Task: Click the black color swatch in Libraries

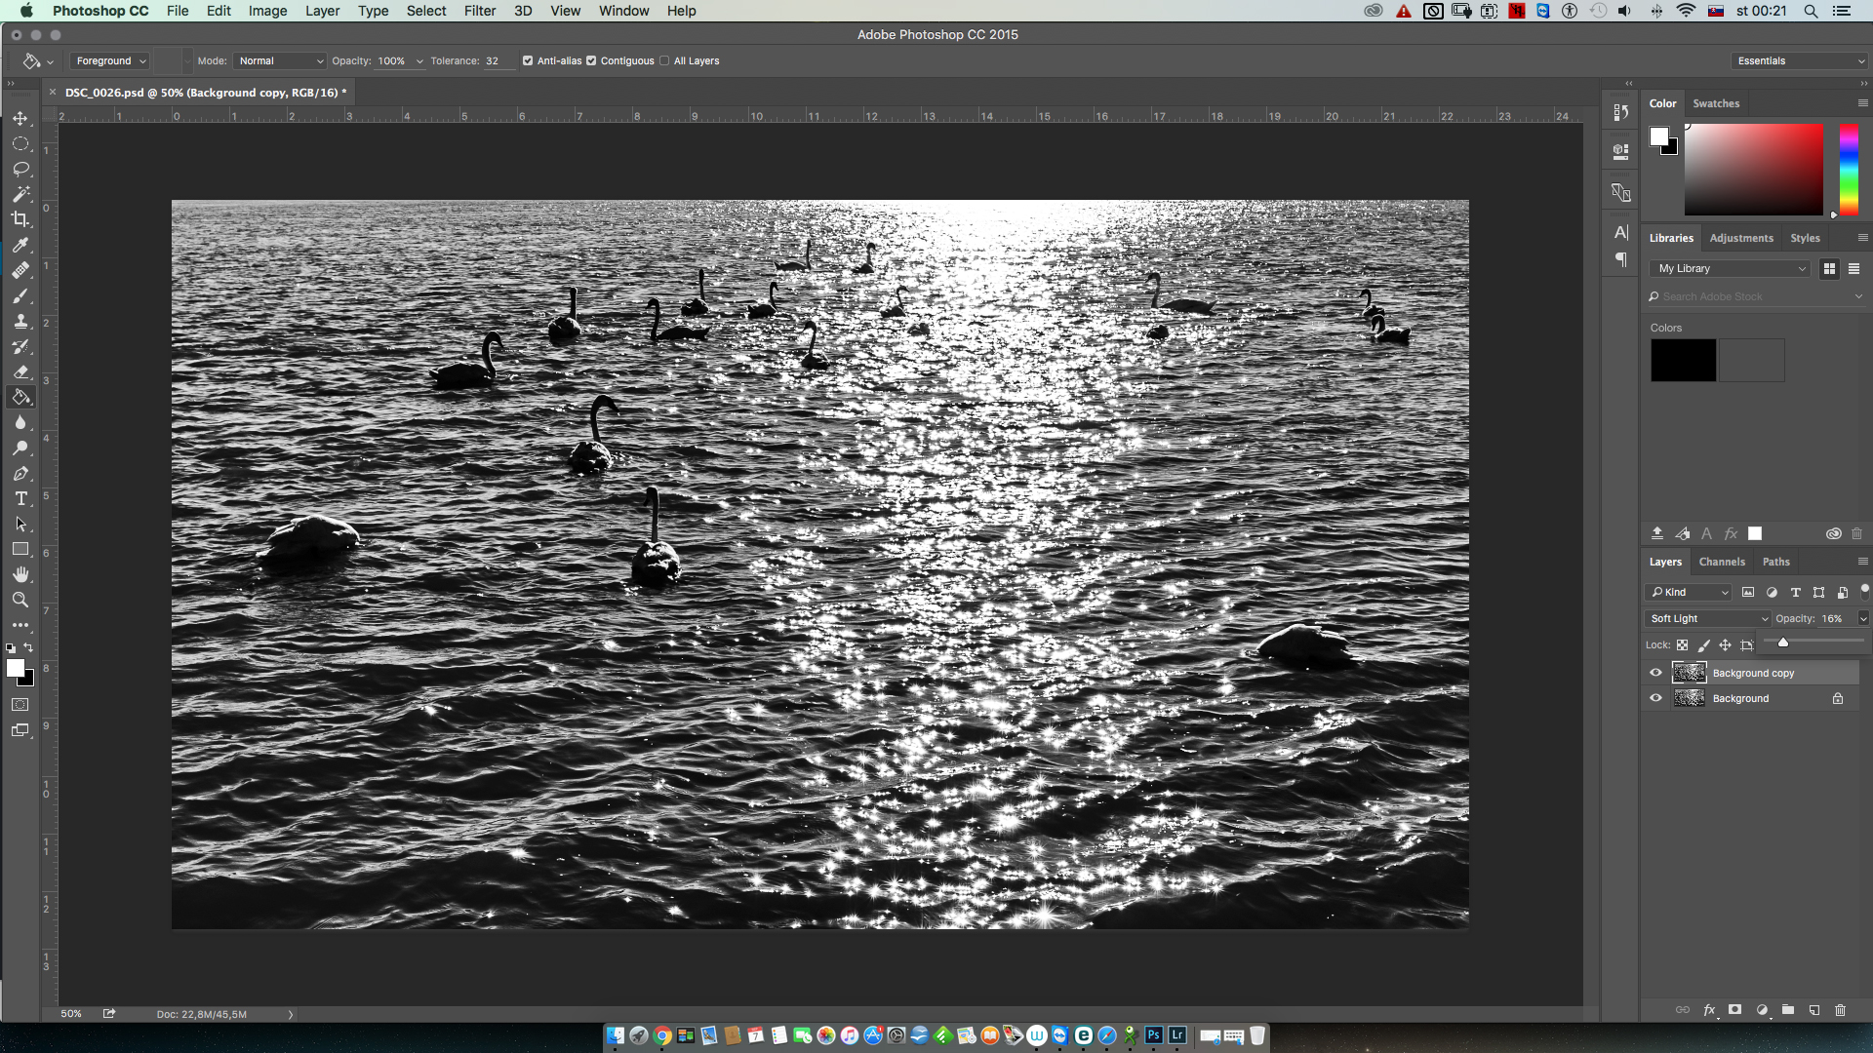Action: tap(1683, 361)
